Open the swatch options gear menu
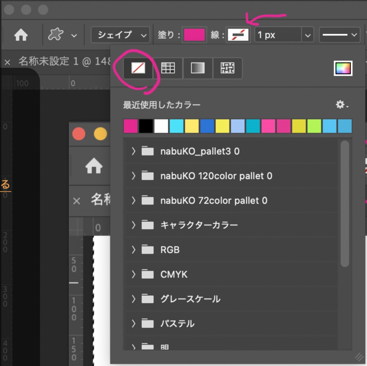 point(340,105)
